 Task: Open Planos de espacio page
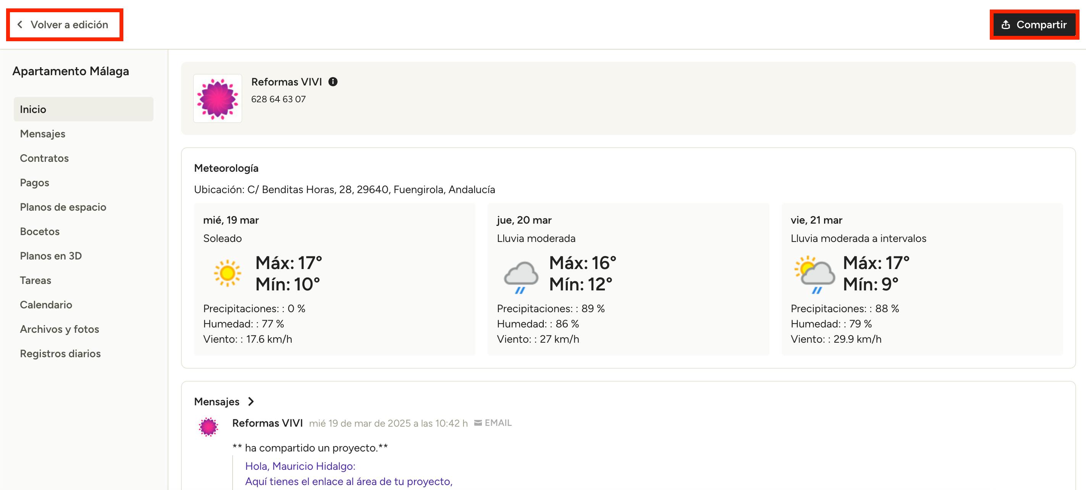click(63, 207)
